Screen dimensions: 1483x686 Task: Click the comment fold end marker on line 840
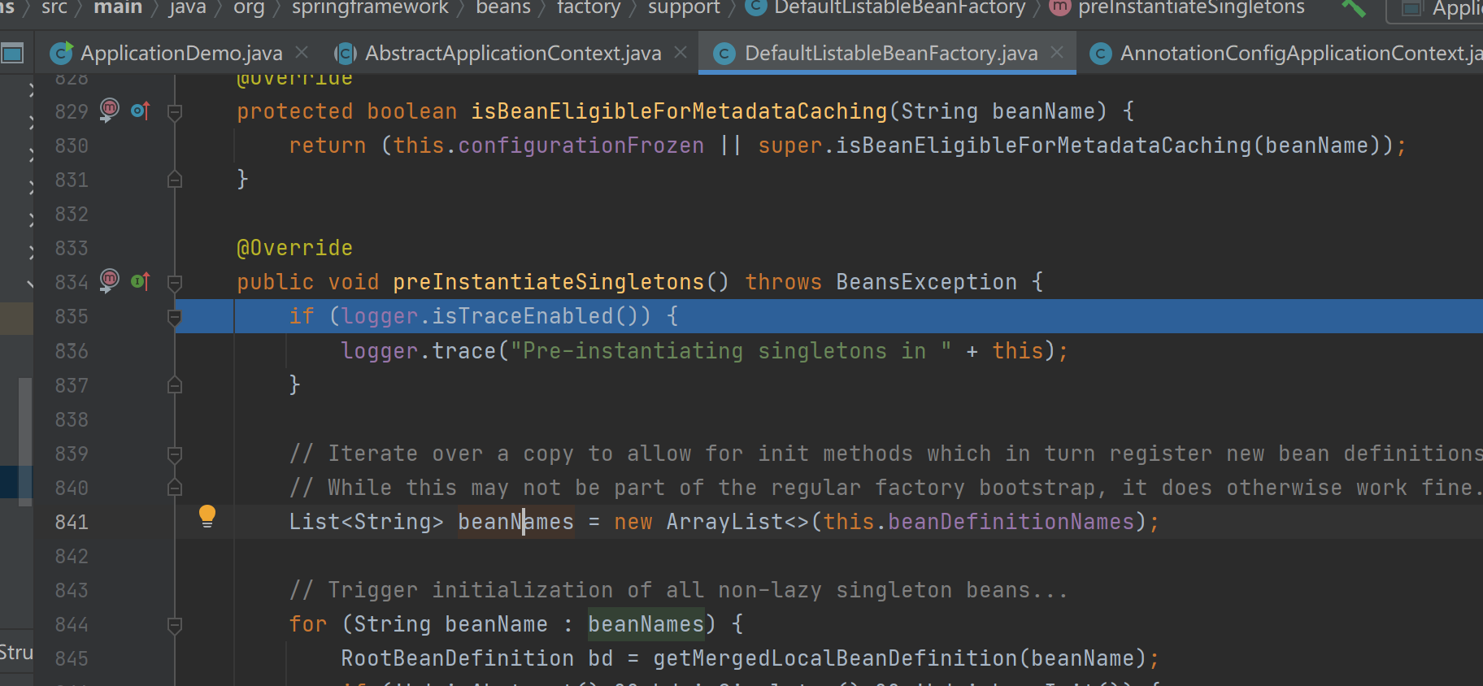(x=174, y=488)
